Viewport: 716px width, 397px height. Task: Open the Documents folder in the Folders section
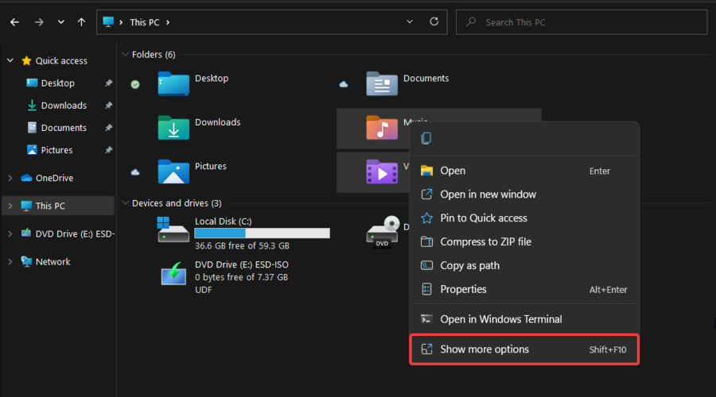[x=382, y=83]
